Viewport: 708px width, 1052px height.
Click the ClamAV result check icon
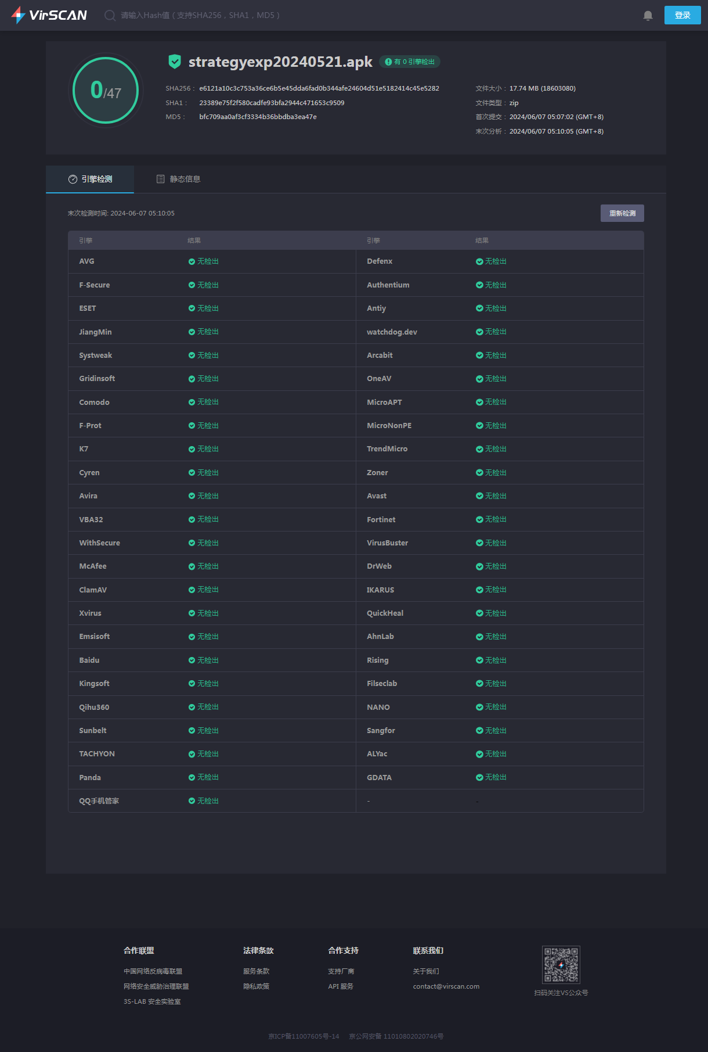coord(192,590)
